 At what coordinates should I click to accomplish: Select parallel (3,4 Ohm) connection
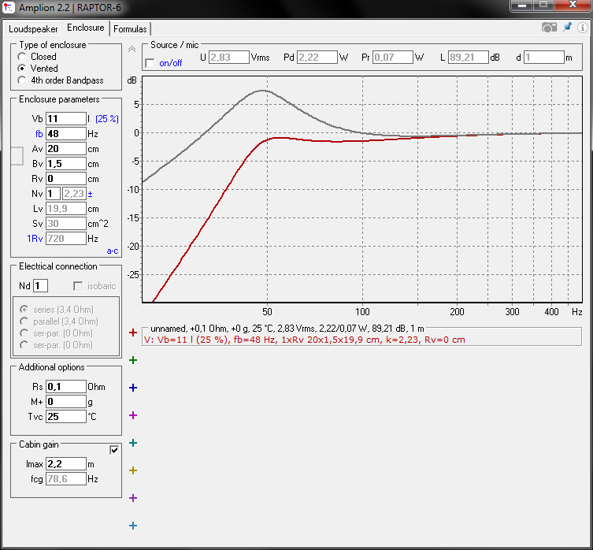click(x=59, y=321)
